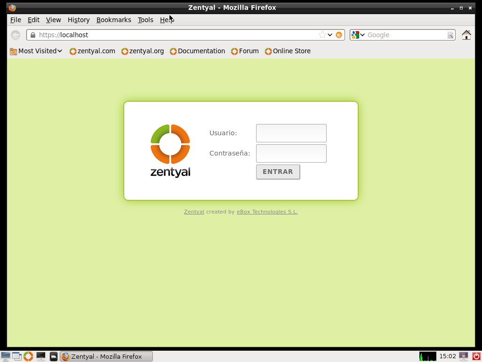Click the search magnifier icon
This screenshot has width=482, height=362.
click(x=450, y=35)
